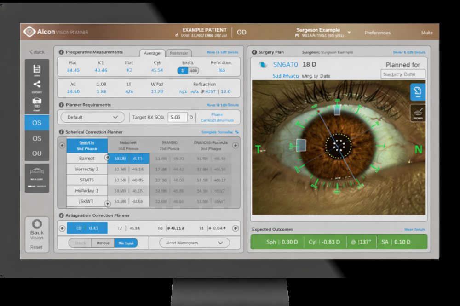Click the Print icon in sidebar
460x306 pixels.
point(37,102)
